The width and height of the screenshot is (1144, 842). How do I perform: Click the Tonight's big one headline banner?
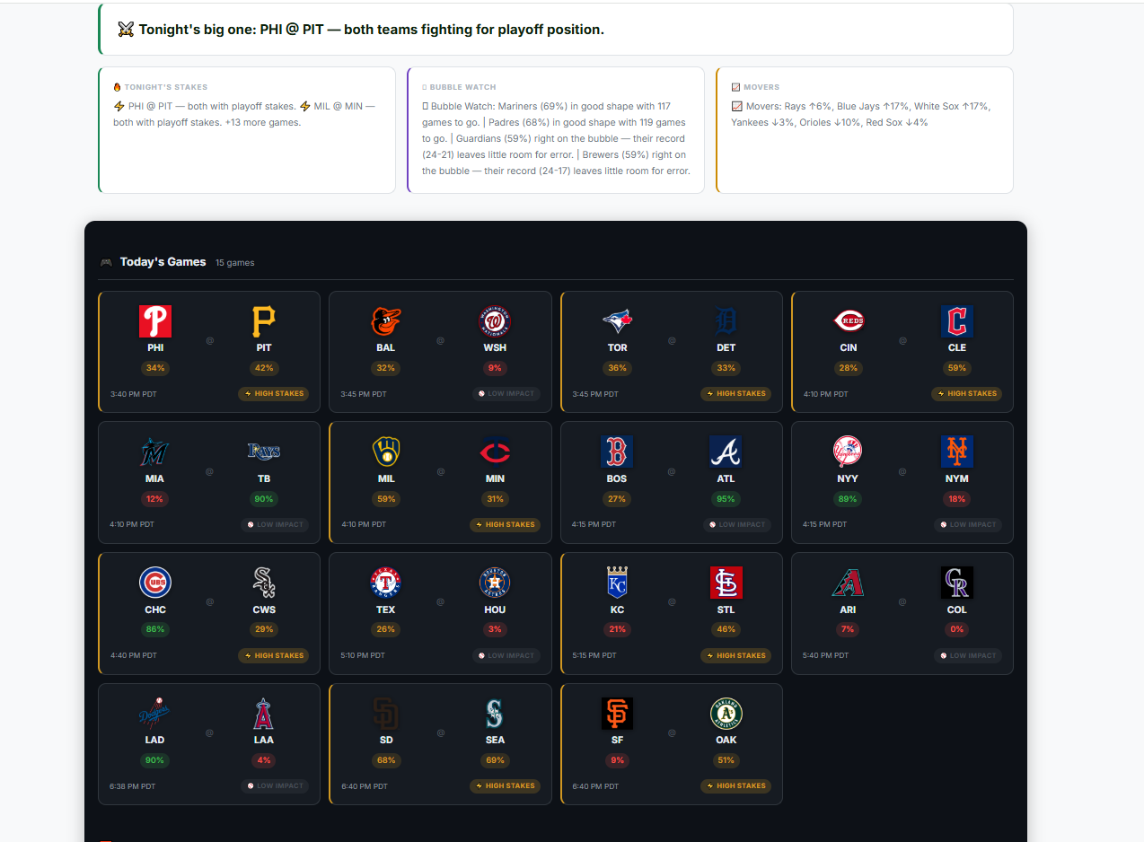point(556,30)
